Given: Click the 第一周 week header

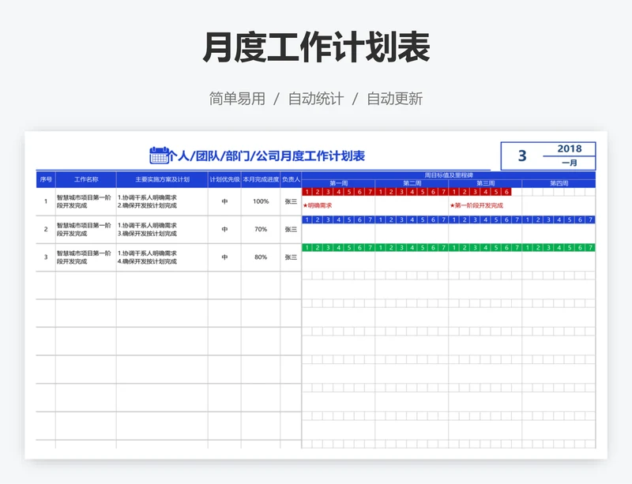Looking at the screenshot, I should (x=339, y=183).
